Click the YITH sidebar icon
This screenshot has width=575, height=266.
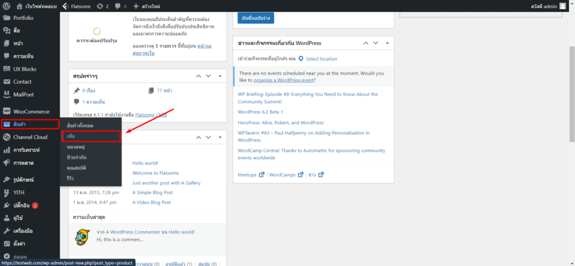pyautogui.click(x=6, y=192)
